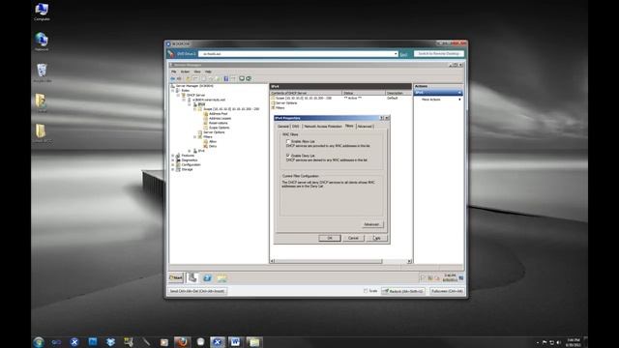Click the Advanced button in Filters panel
This screenshot has width=619, height=348.
pyautogui.click(x=371, y=224)
